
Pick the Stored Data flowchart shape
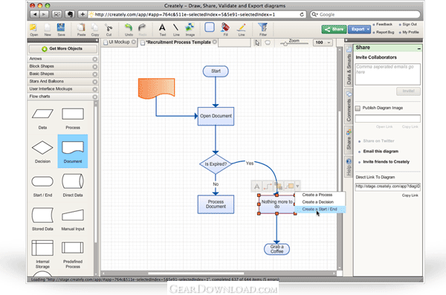(42, 215)
